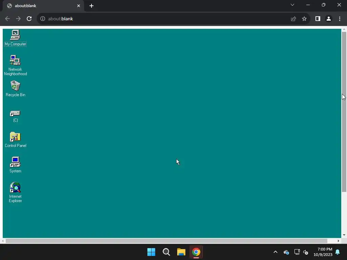This screenshot has height=260, width=347.
Task: Open the tab search chevron dropdown
Action: pyautogui.click(x=292, y=5)
